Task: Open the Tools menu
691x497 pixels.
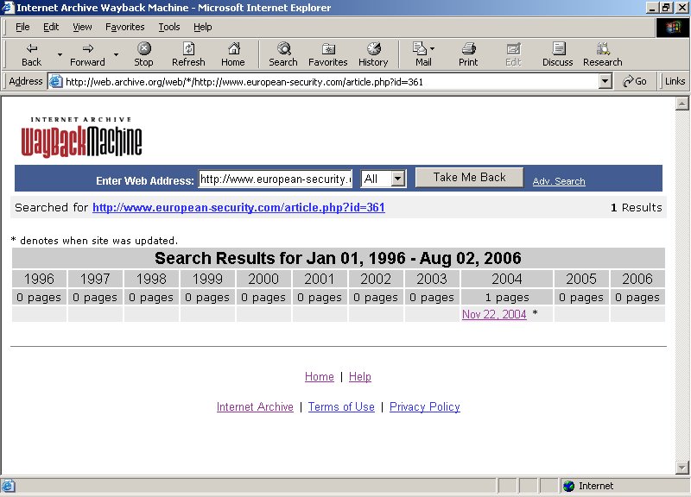Action: coord(168,27)
